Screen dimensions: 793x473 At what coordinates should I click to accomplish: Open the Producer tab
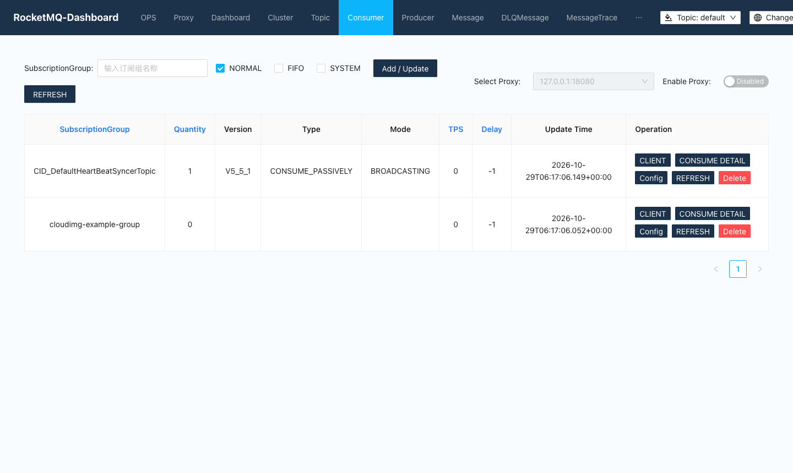[x=418, y=18]
